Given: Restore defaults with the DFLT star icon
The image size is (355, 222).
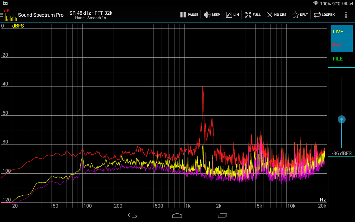Looking at the screenshot, I should (300, 14).
